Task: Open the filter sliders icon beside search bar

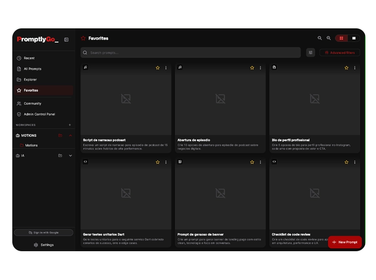Action: pyautogui.click(x=310, y=52)
